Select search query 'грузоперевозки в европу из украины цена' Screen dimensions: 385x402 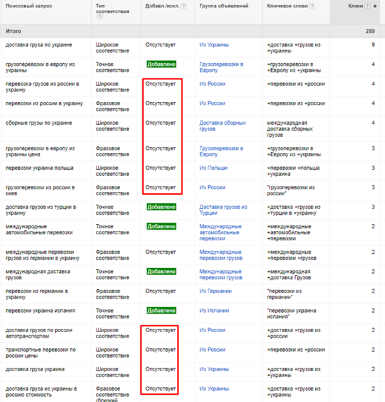[40, 151]
